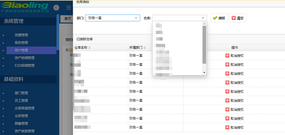
Task: Open 用户管理 in the sidebar
Action: click(21, 50)
